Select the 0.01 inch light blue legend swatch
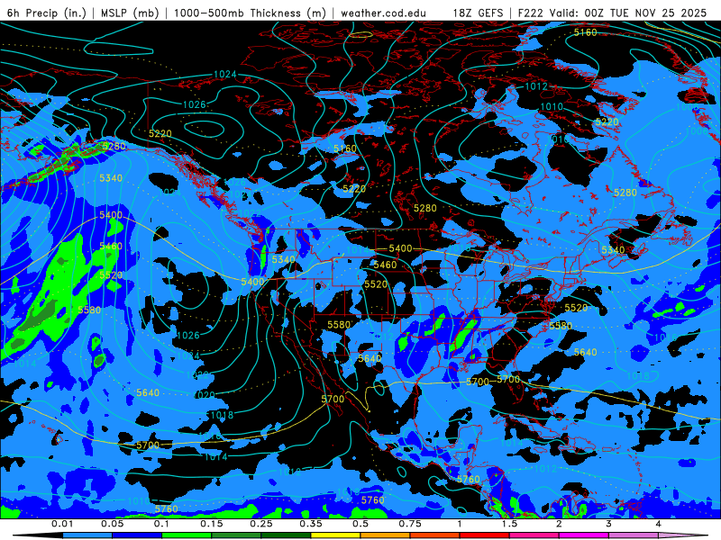The width and height of the screenshot is (721, 540). coord(87,535)
